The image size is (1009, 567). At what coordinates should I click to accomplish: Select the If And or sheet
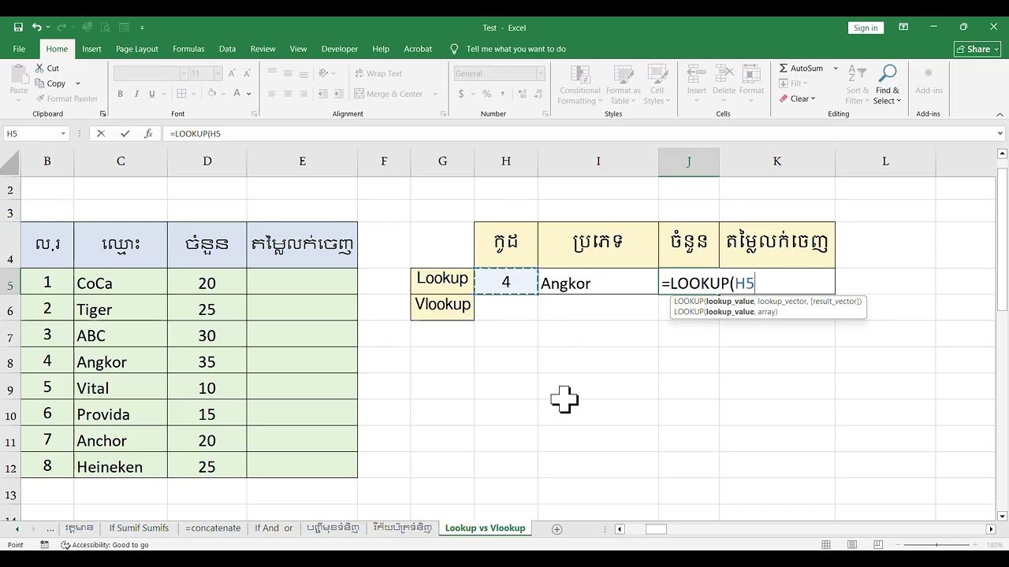click(274, 528)
